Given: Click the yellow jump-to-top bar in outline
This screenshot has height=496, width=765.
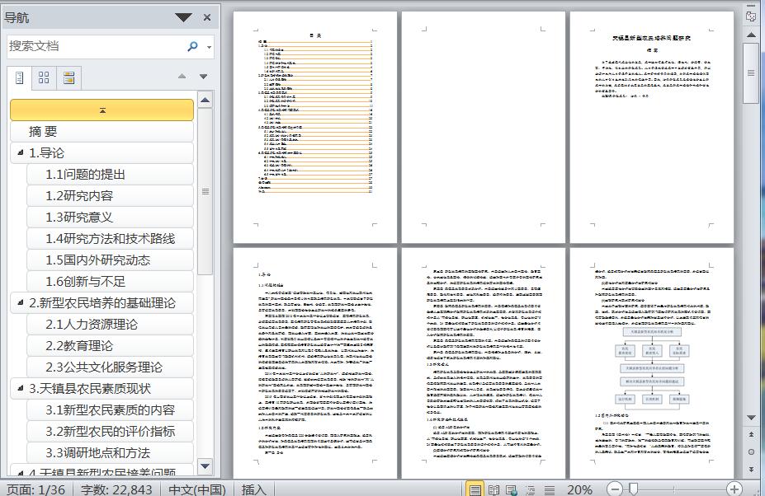Looking at the screenshot, I should coord(102,110).
